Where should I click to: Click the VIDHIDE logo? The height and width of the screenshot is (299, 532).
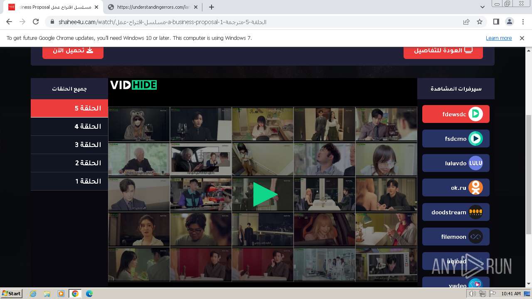pyautogui.click(x=133, y=85)
